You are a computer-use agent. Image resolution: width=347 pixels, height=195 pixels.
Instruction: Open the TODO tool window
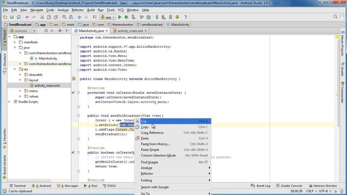tap(110, 186)
